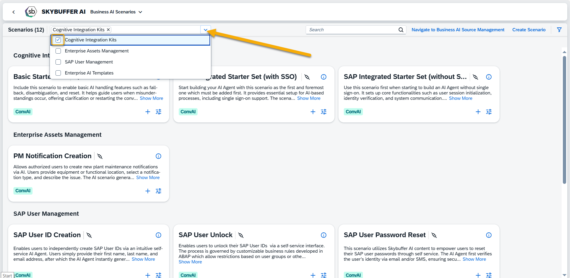Click ConvAI tag on Basic Starter card
This screenshot has width=570, height=278.
point(23,112)
